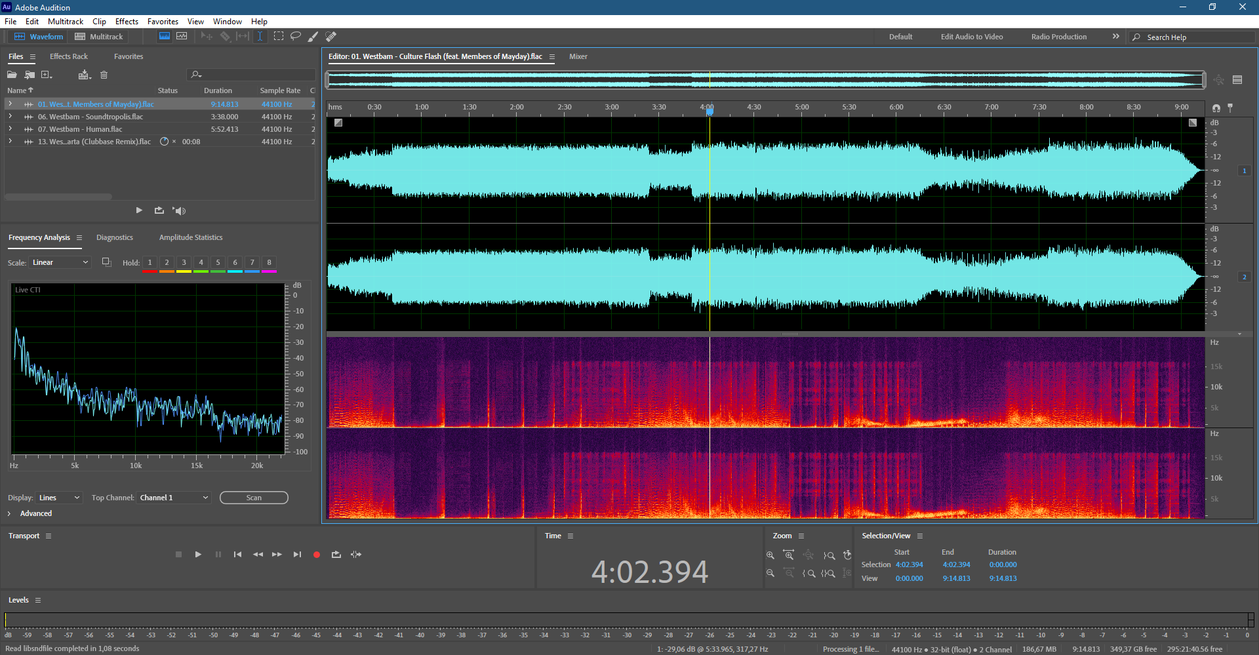Toggle Hold button 4 in Frequency Analysis
The image size is (1259, 655).
coord(201,262)
